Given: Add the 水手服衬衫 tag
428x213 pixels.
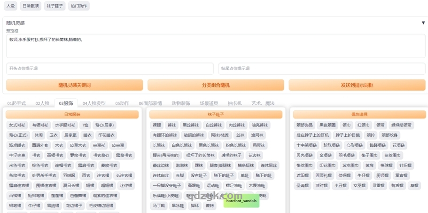Looking at the screenshot, I should pyautogui.click(x=65, y=126).
